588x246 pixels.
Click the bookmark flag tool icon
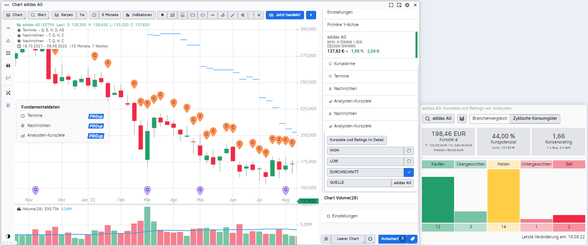click(162, 15)
